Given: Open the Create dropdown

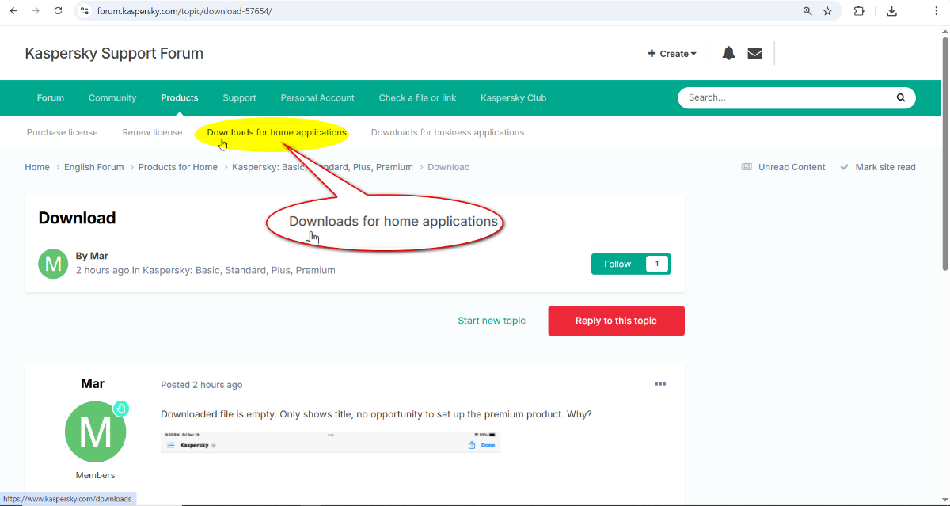Looking at the screenshot, I should 672,54.
